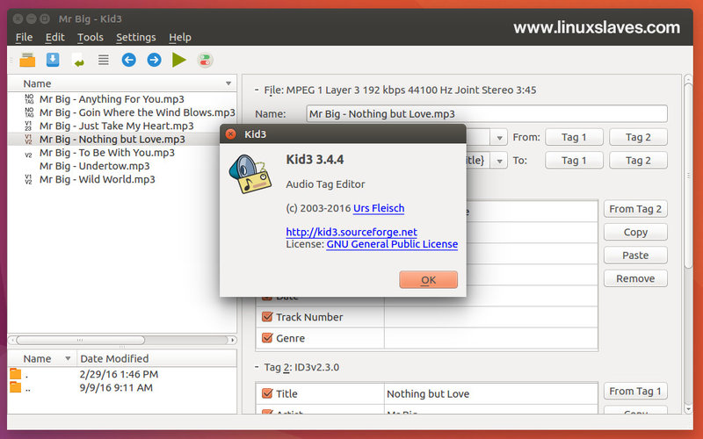Click the file list horizontal scrollbar thumb
The image size is (703, 439).
[81, 340]
